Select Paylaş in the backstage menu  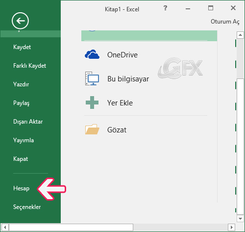pos(22,103)
